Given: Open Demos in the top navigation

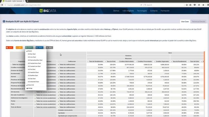Looking at the screenshot, I should point(116,11).
